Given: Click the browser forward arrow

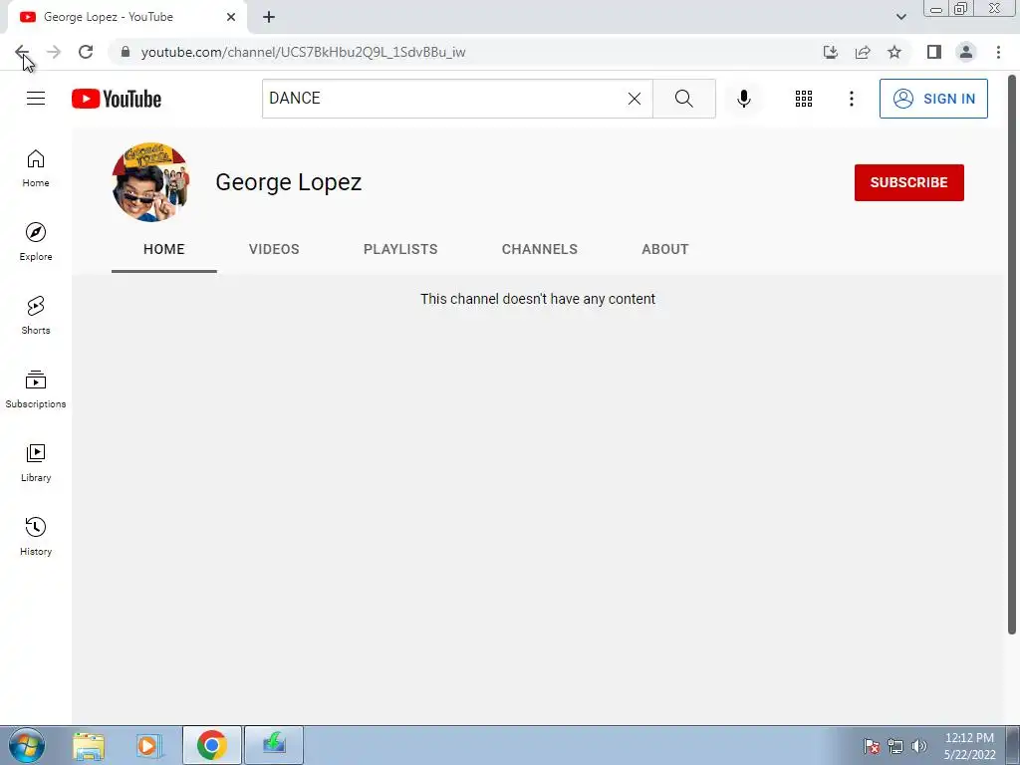Looking at the screenshot, I should tap(54, 52).
